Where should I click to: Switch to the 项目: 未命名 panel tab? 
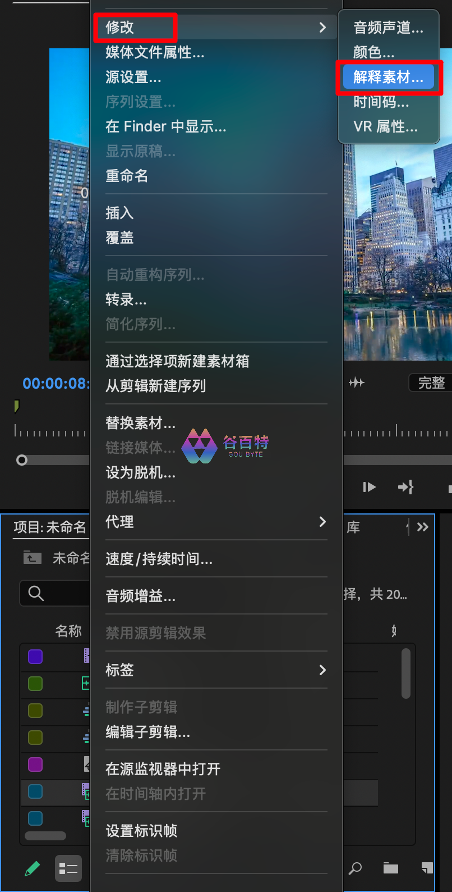[x=50, y=527]
